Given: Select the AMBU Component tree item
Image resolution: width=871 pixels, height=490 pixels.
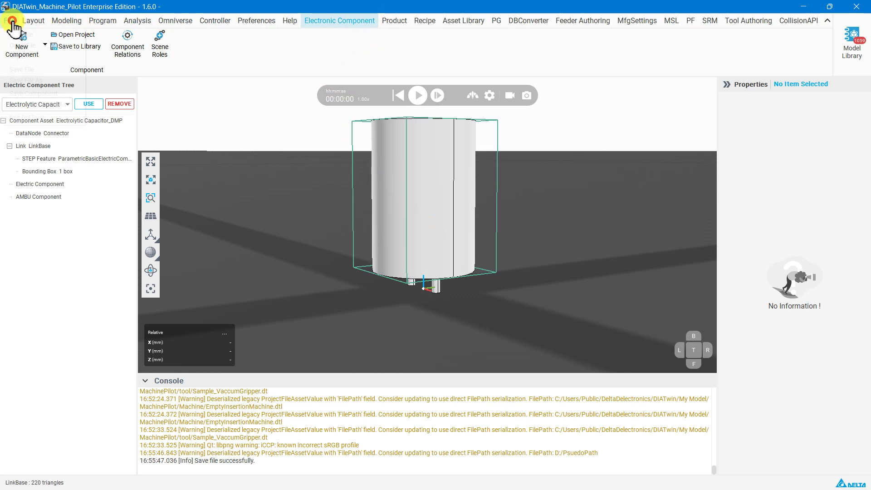Looking at the screenshot, I should pos(39,197).
